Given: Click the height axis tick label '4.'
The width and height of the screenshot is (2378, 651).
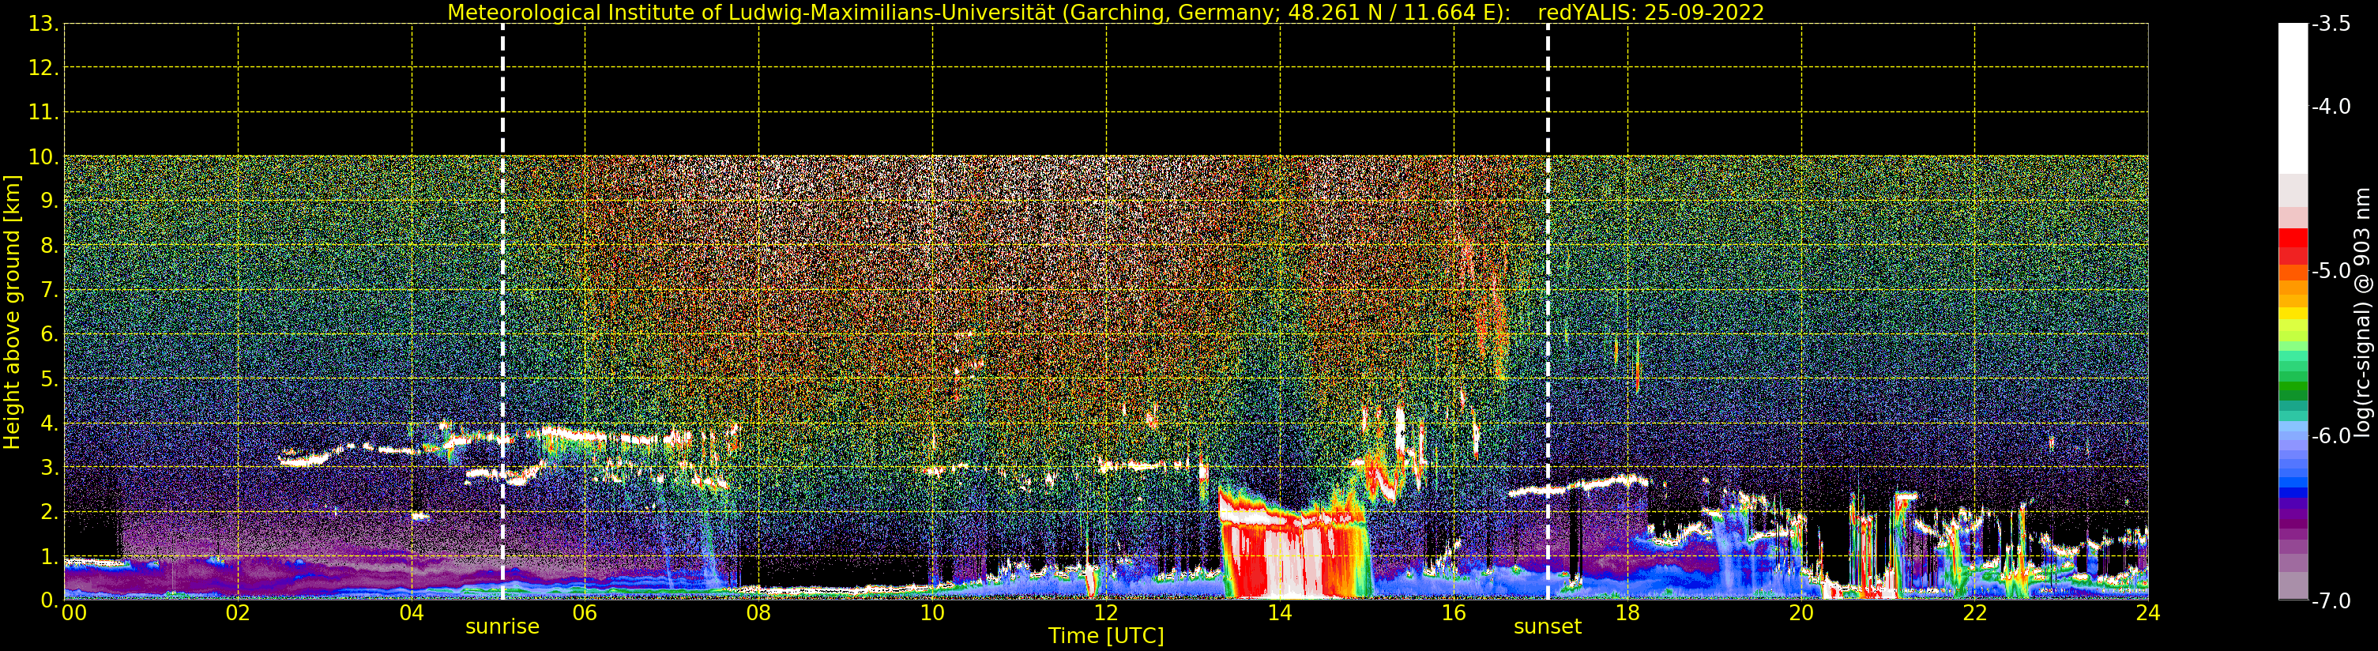Looking at the screenshot, I should pos(48,423).
